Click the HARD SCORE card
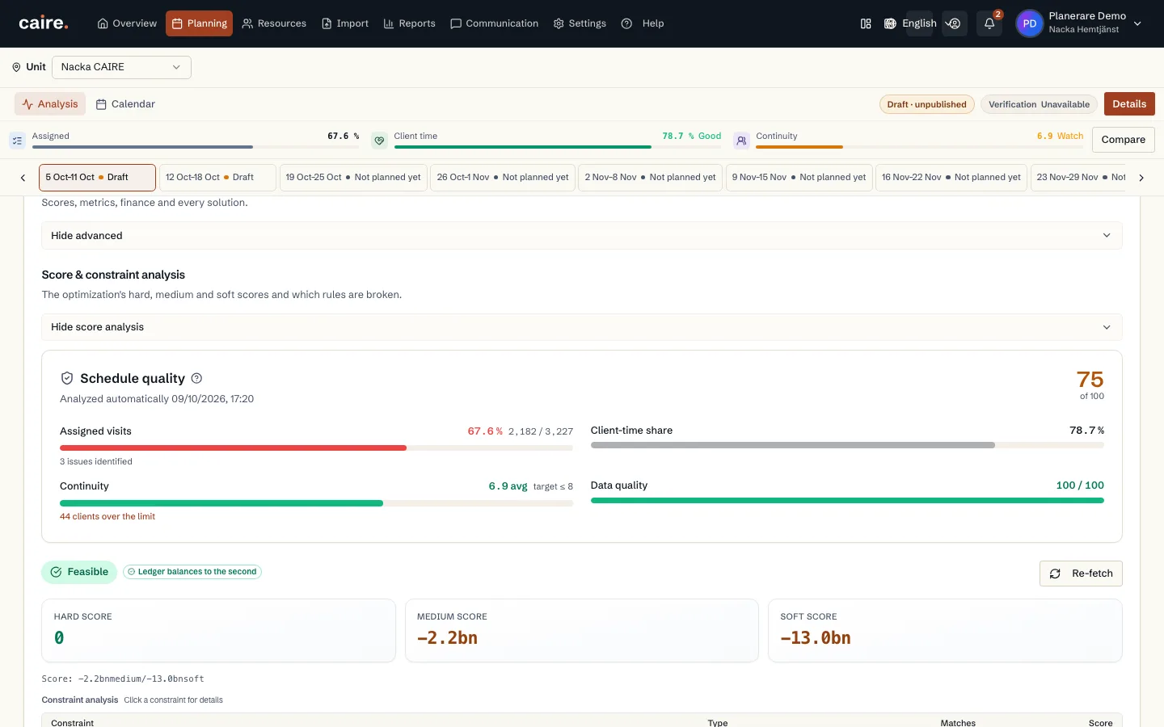 point(218,630)
